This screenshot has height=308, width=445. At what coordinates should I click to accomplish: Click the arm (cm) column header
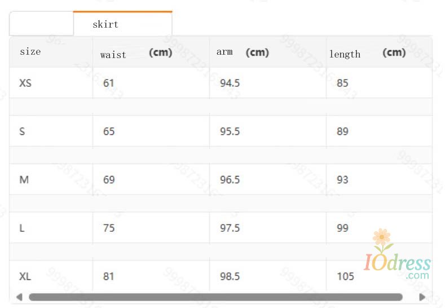(x=243, y=52)
